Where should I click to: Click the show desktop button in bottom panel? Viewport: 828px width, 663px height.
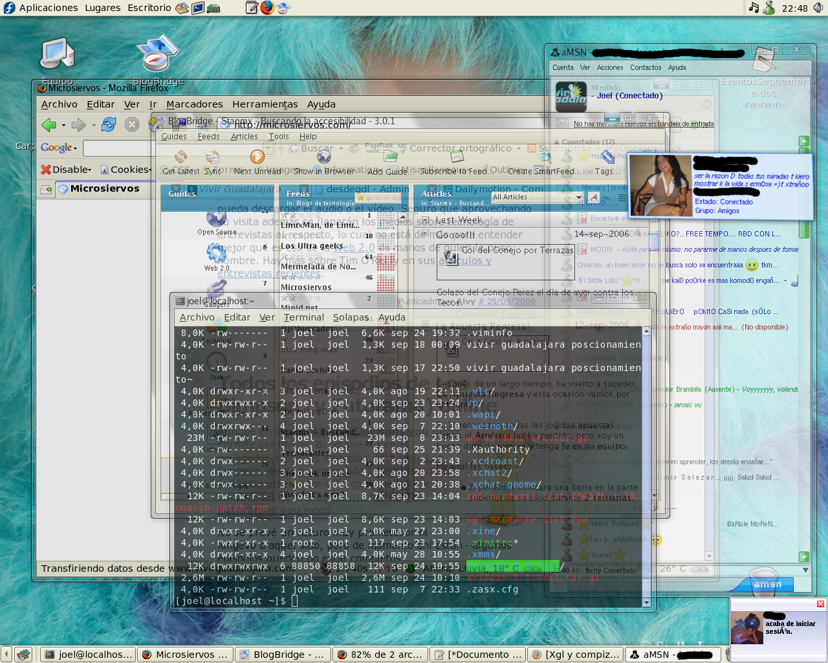[x=24, y=655]
